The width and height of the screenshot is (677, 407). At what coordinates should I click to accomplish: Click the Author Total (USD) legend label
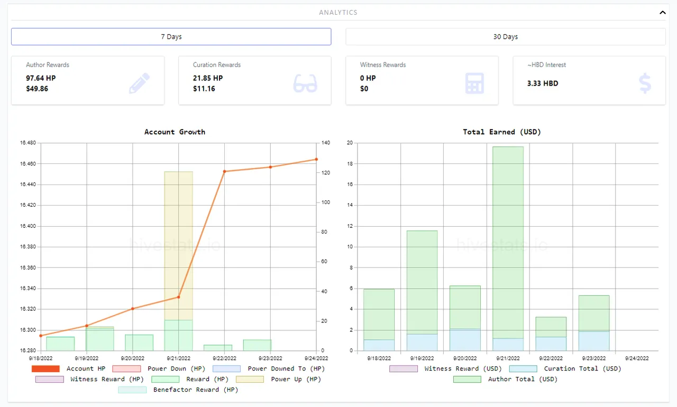[x=523, y=379]
